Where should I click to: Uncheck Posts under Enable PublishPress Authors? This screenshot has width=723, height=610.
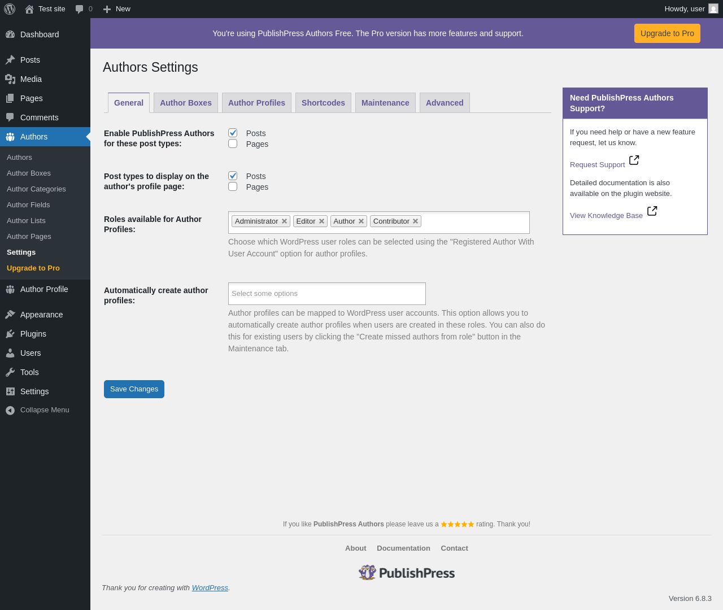pyautogui.click(x=233, y=133)
